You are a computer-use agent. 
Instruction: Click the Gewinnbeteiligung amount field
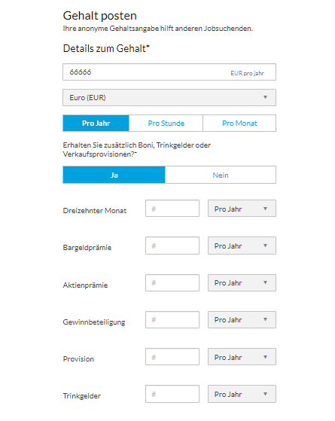coord(172,320)
